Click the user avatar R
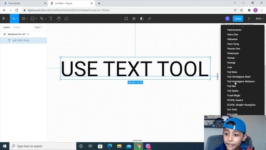Screen dimensions: 266x150 tap(227, 18)
